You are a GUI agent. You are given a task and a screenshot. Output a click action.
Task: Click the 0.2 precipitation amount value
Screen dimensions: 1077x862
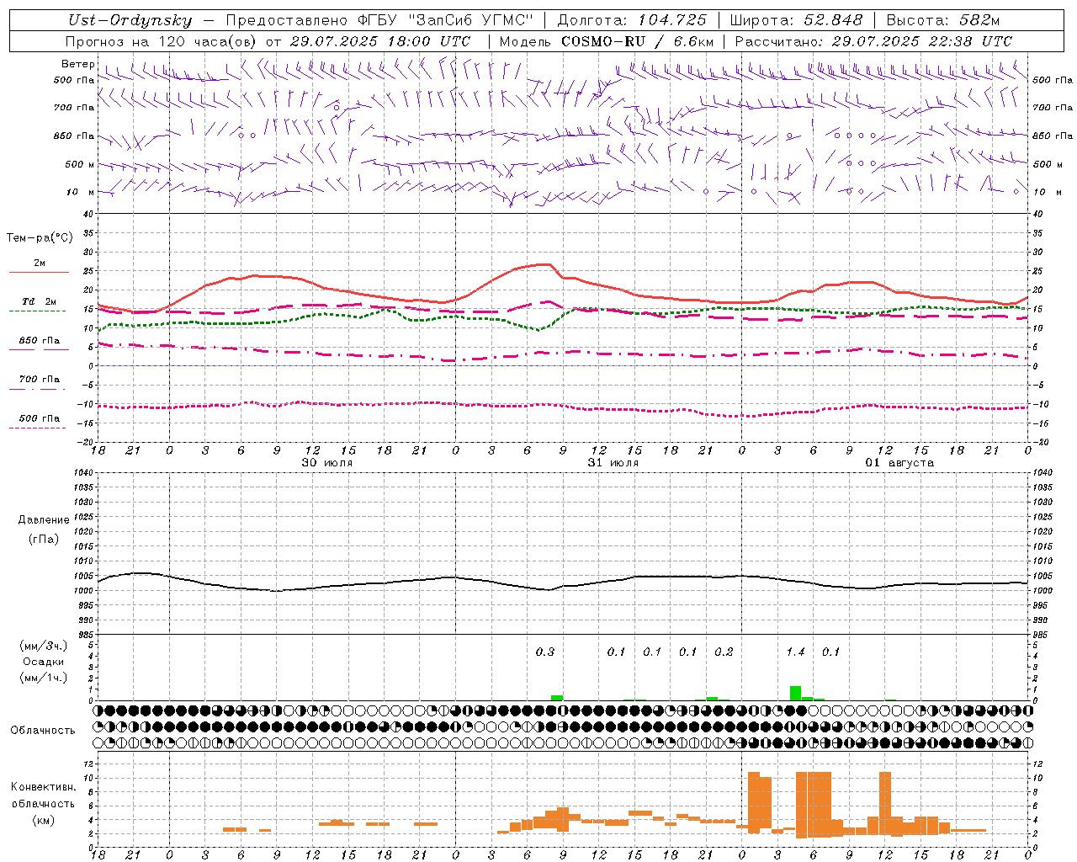pyautogui.click(x=724, y=652)
